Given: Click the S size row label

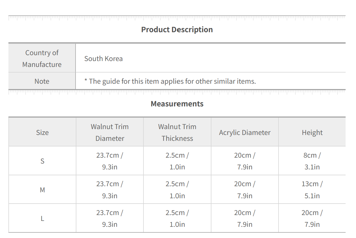Looking at the screenshot, I should [x=42, y=161].
